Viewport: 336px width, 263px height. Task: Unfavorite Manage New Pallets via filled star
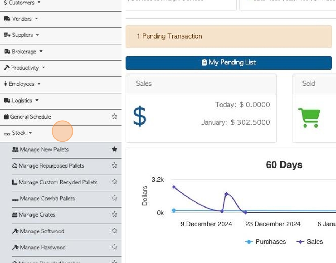(x=114, y=149)
